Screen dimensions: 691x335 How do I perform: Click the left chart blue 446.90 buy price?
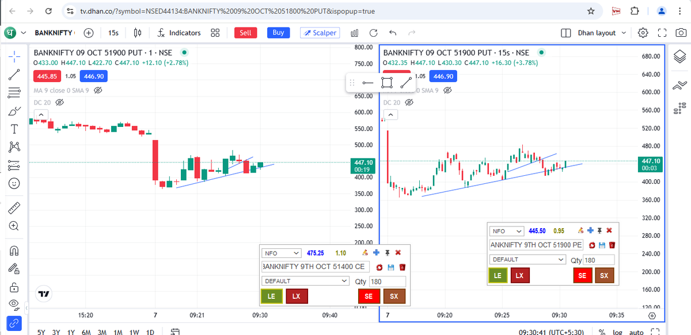93,76
